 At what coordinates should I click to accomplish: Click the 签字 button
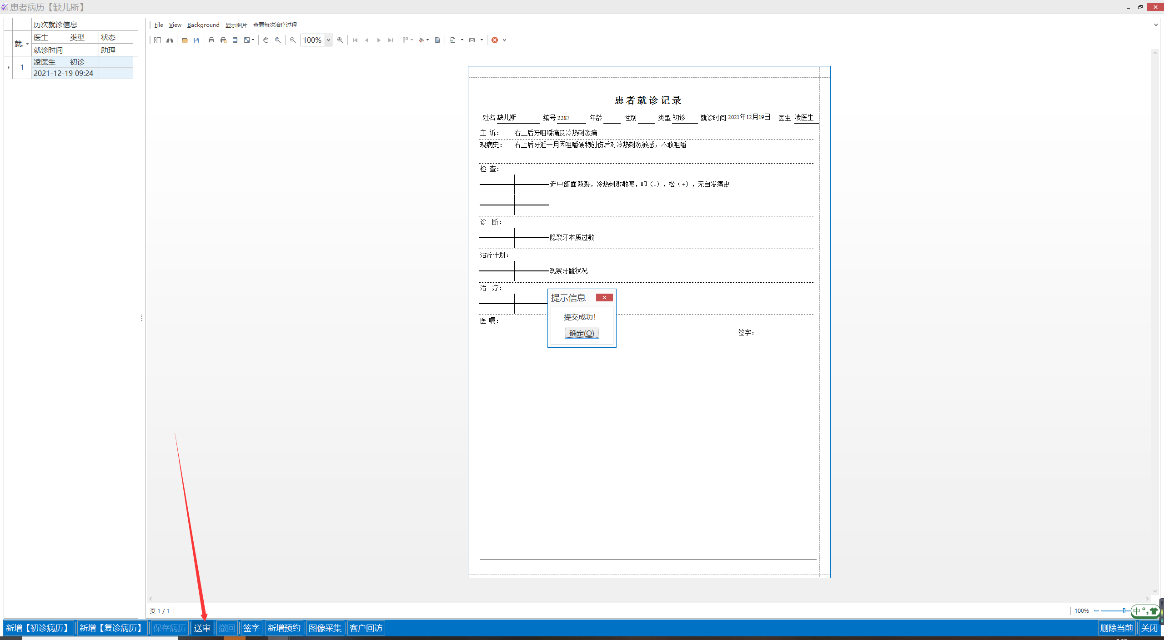[x=251, y=628]
